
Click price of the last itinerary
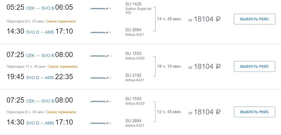click(204, 112)
